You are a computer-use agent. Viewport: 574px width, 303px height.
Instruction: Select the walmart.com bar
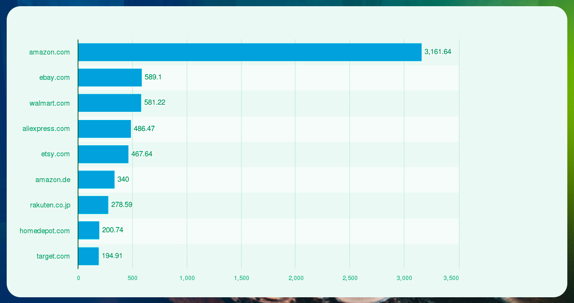[110, 103]
